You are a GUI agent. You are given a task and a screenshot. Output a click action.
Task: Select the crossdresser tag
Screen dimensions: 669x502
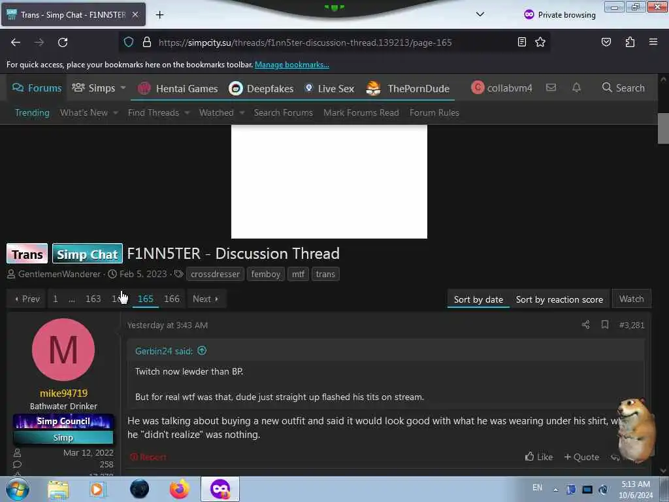215,274
